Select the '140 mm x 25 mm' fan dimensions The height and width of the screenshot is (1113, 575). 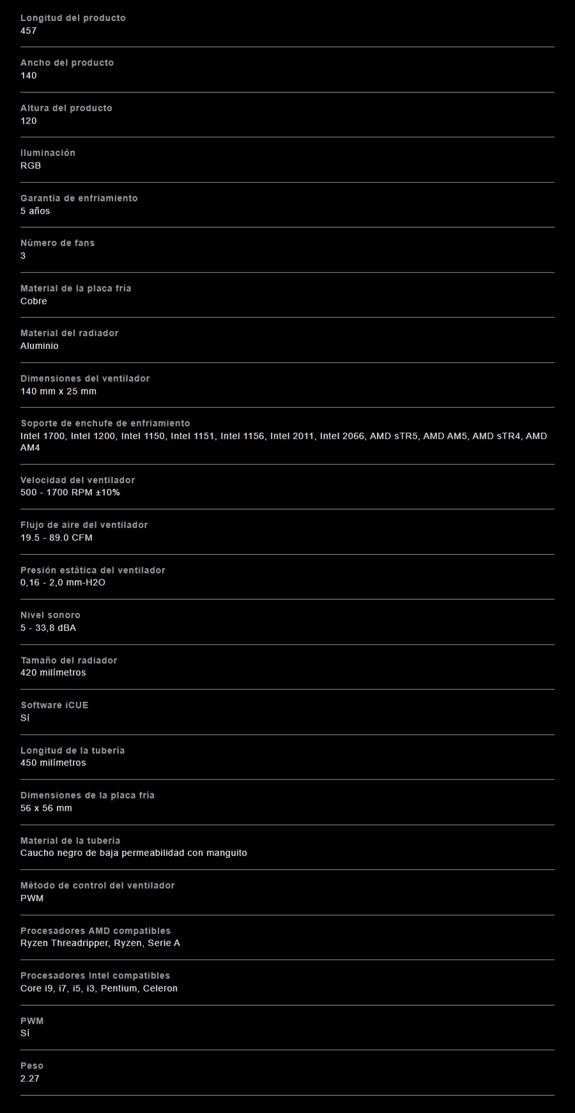click(58, 391)
